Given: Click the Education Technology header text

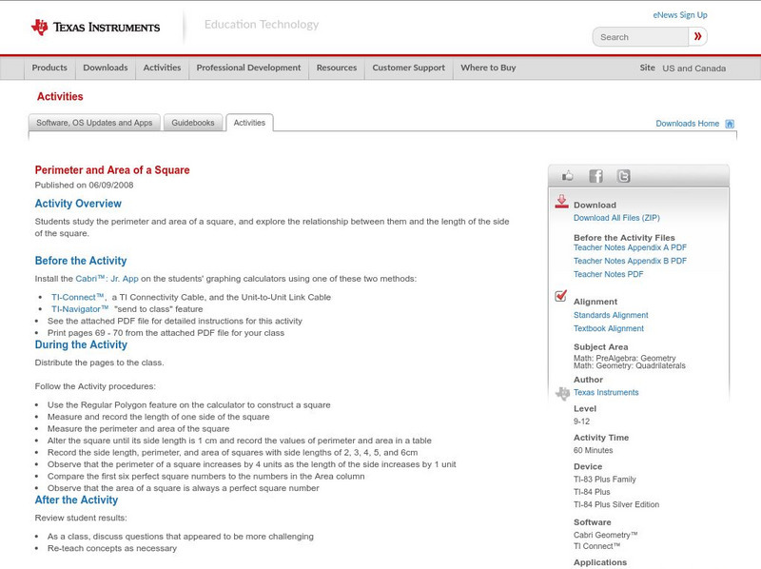Looking at the screenshot, I should 262,25.
